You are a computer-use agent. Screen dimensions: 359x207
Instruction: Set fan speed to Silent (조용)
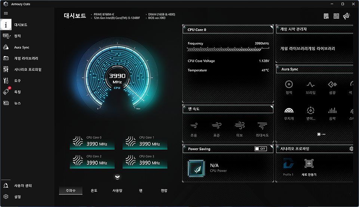tap(194, 126)
